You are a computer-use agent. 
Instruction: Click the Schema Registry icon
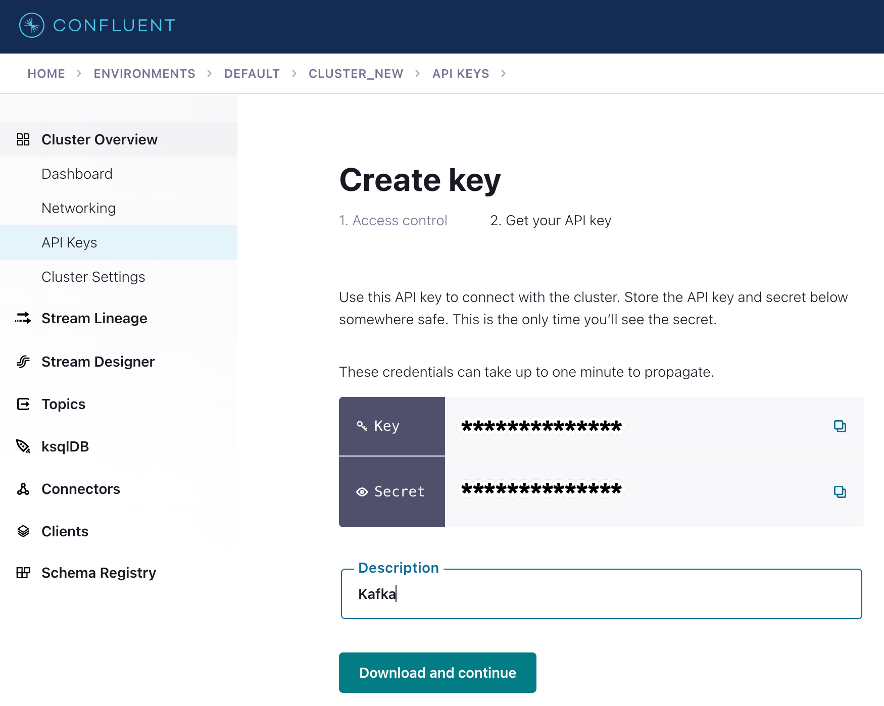(x=23, y=573)
